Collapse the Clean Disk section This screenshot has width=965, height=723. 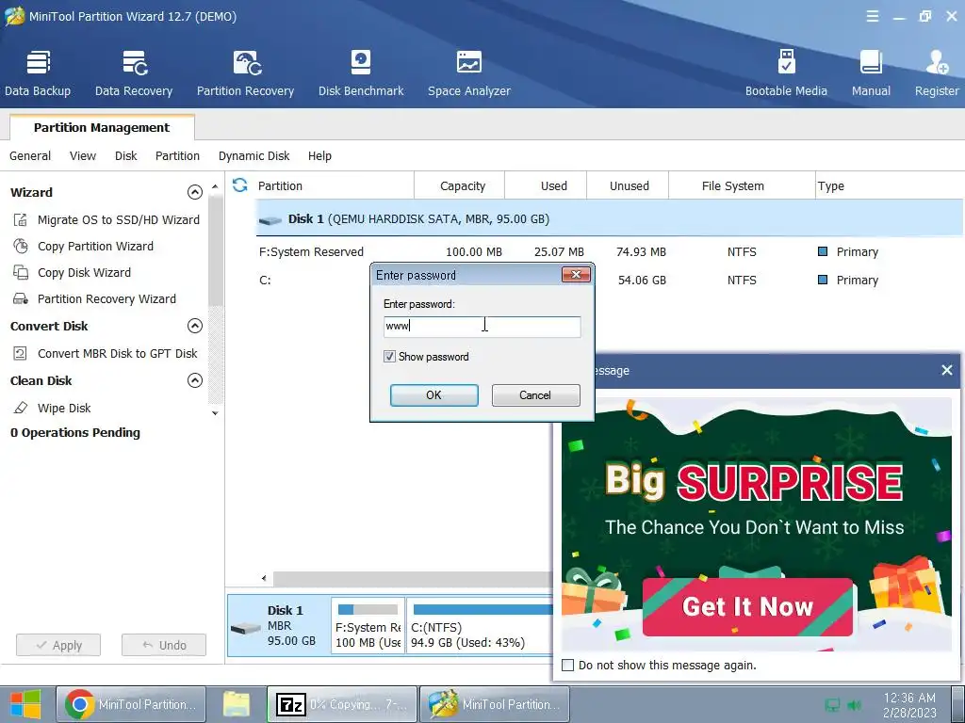(x=194, y=380)
